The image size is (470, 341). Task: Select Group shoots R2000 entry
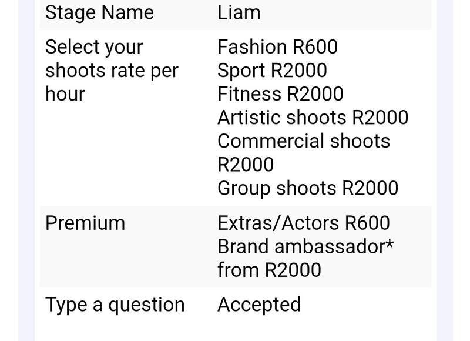(308, 188)
